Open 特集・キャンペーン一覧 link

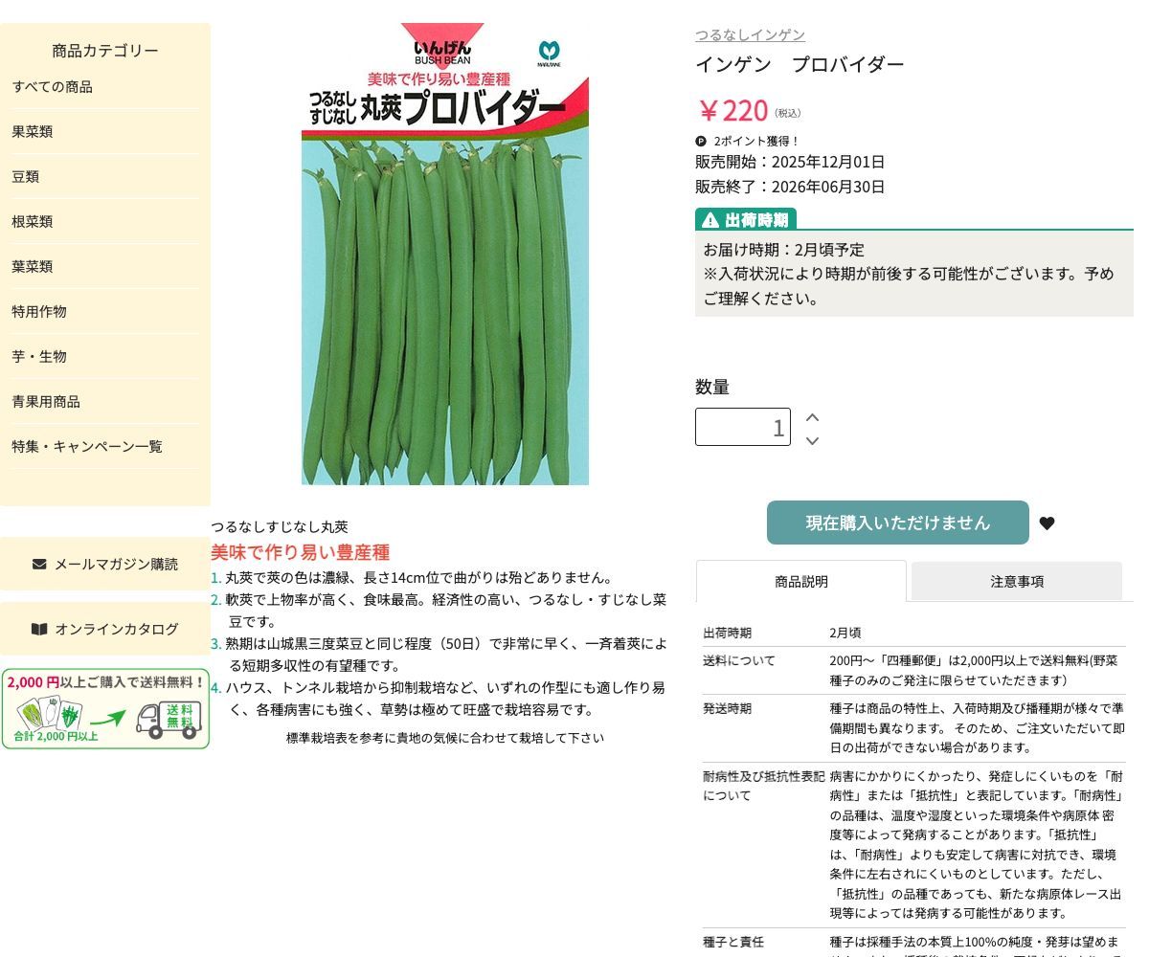[87, 446]
